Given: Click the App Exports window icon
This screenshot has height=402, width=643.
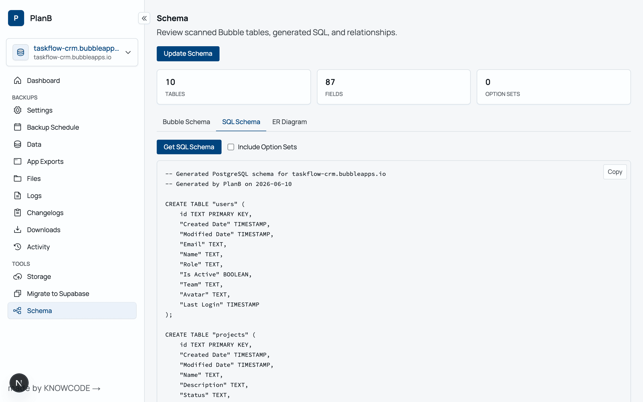Looking at the screenshot, I should click(x=18, y=161).
